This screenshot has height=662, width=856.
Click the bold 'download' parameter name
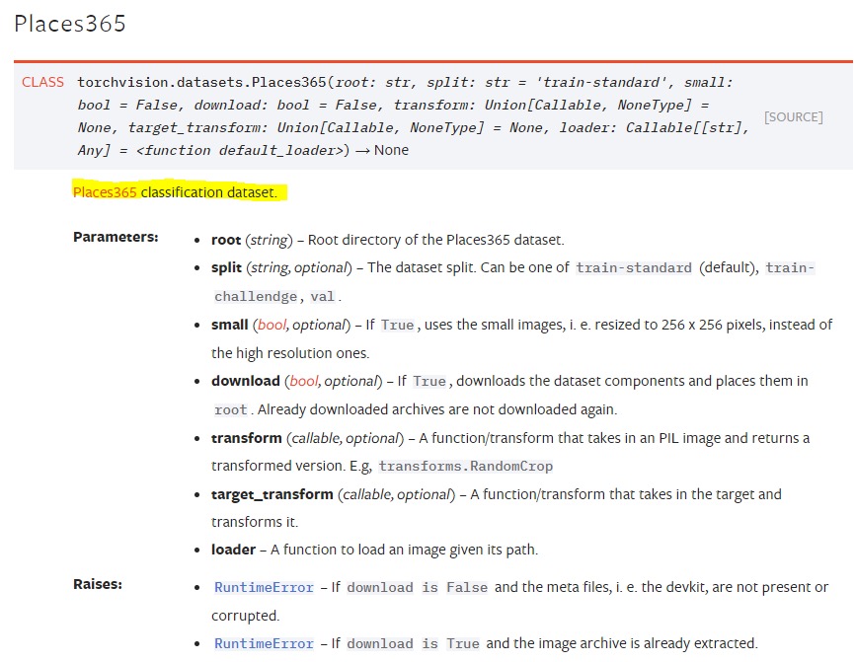246,381
